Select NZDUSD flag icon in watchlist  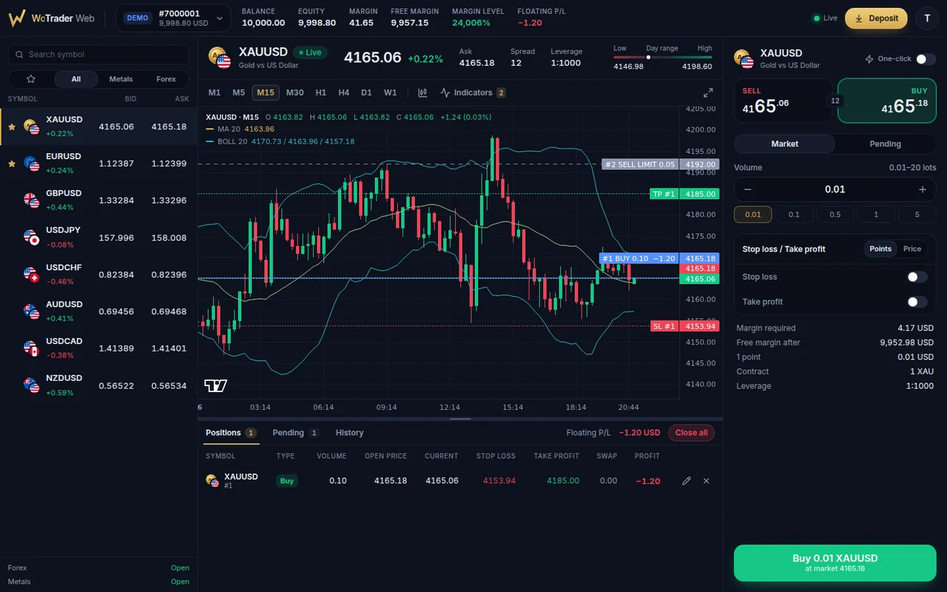31,386
